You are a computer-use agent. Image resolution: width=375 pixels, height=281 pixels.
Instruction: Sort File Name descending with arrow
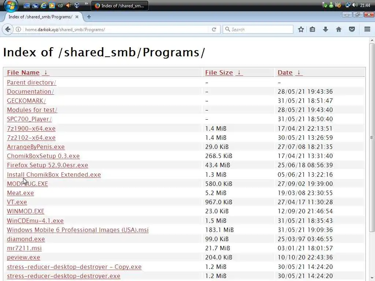click(45, 72)
